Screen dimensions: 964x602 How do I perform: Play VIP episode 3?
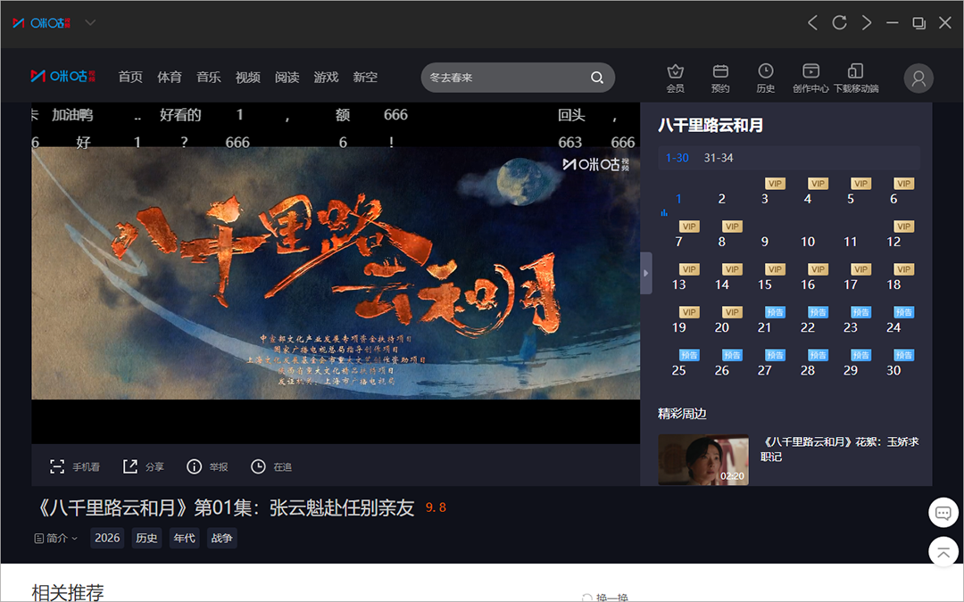[765, 198]
